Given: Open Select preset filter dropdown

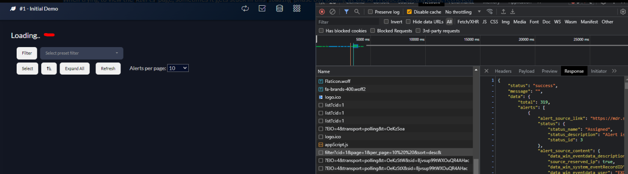Looking at the screenshot, I should point(81,53).
